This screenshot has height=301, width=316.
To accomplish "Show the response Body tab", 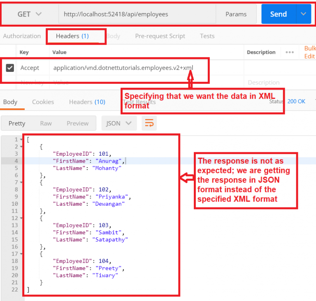I will (10, 102).
